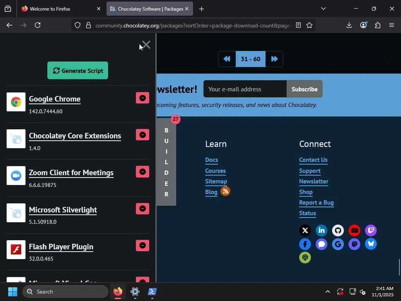This screenshot has height=301, width=401.
Task: Reload the current page
Action: tap(38, 25)
